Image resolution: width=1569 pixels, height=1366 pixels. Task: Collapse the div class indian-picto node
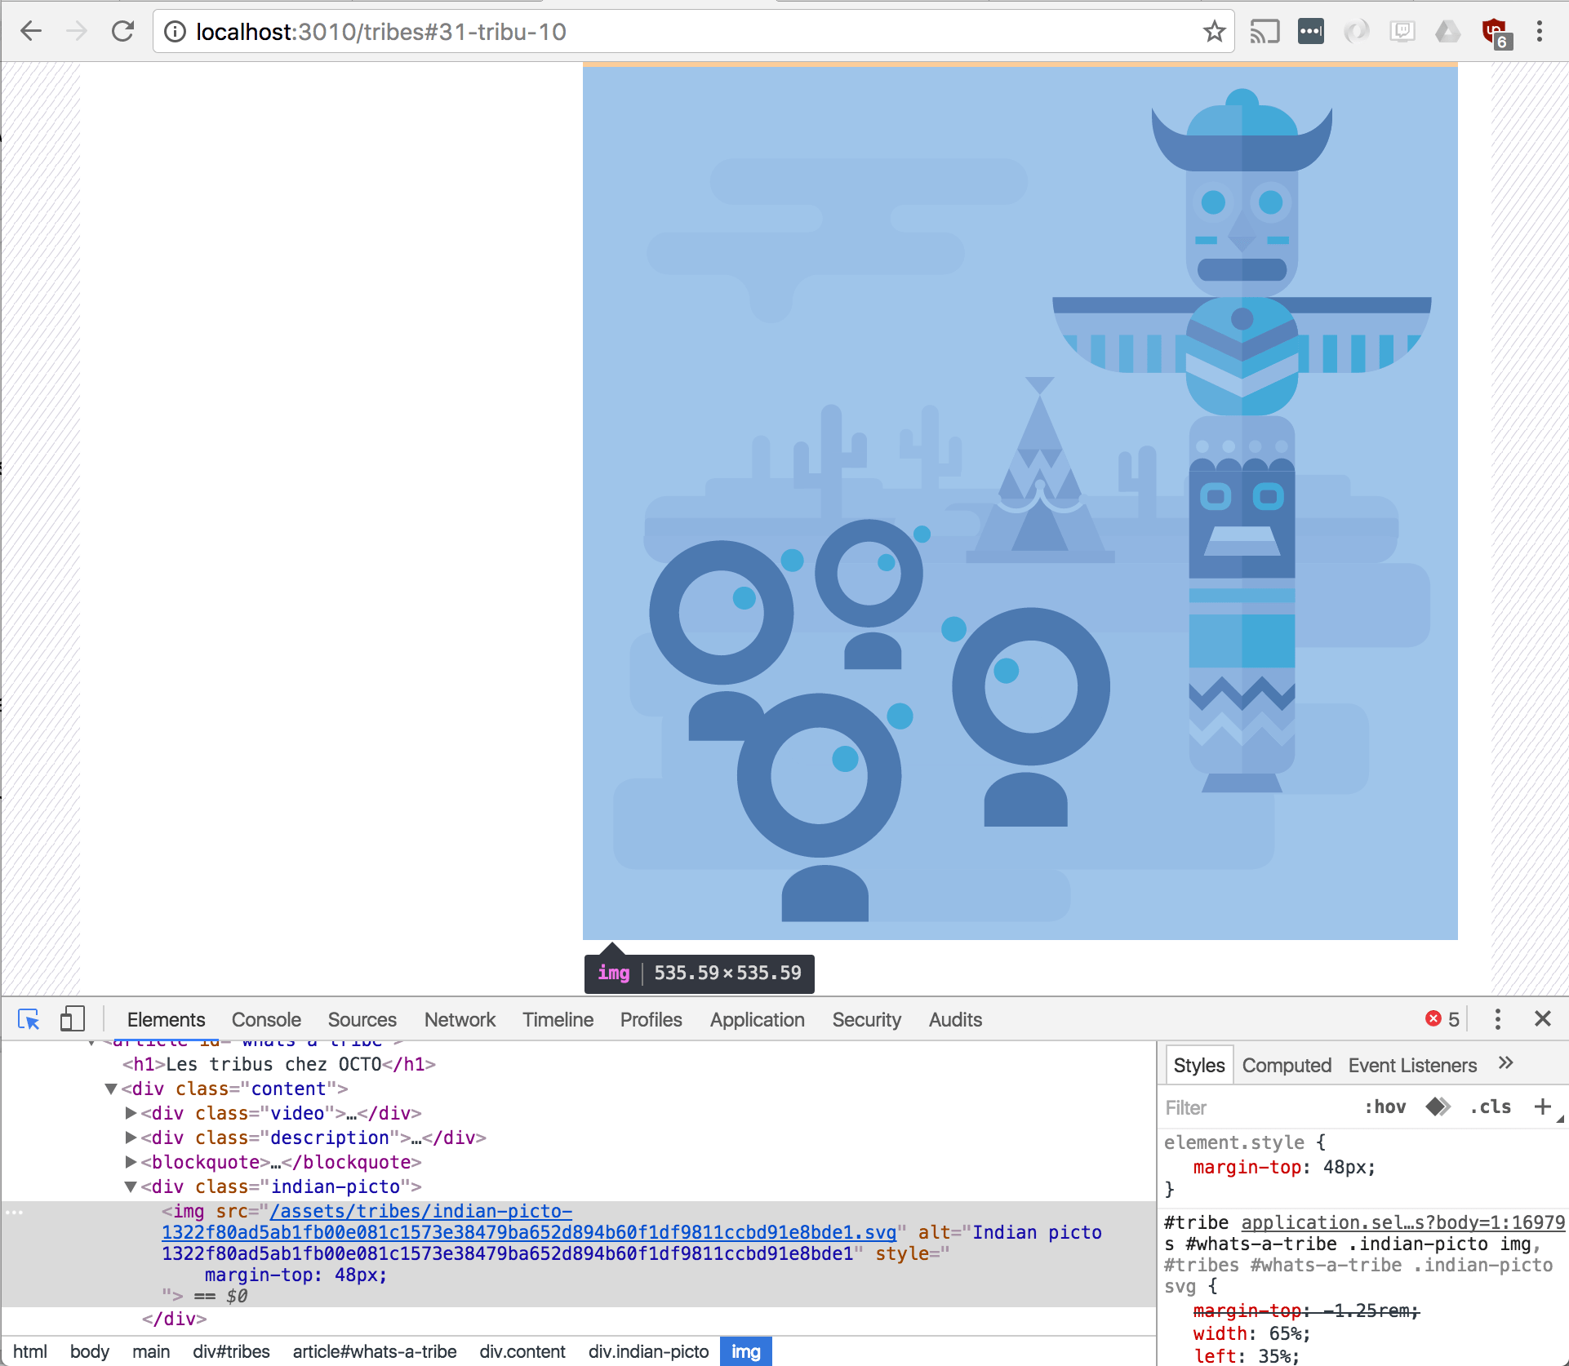[x=131, y=1186]
